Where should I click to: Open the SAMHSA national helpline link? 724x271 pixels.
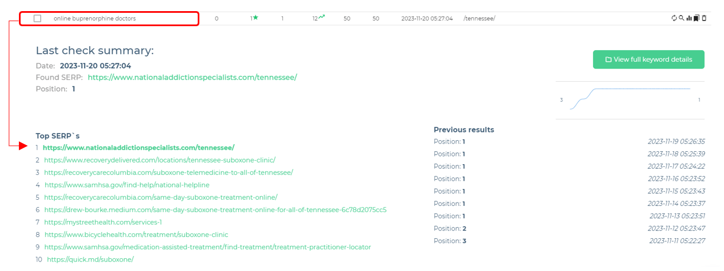click(127, 185)
